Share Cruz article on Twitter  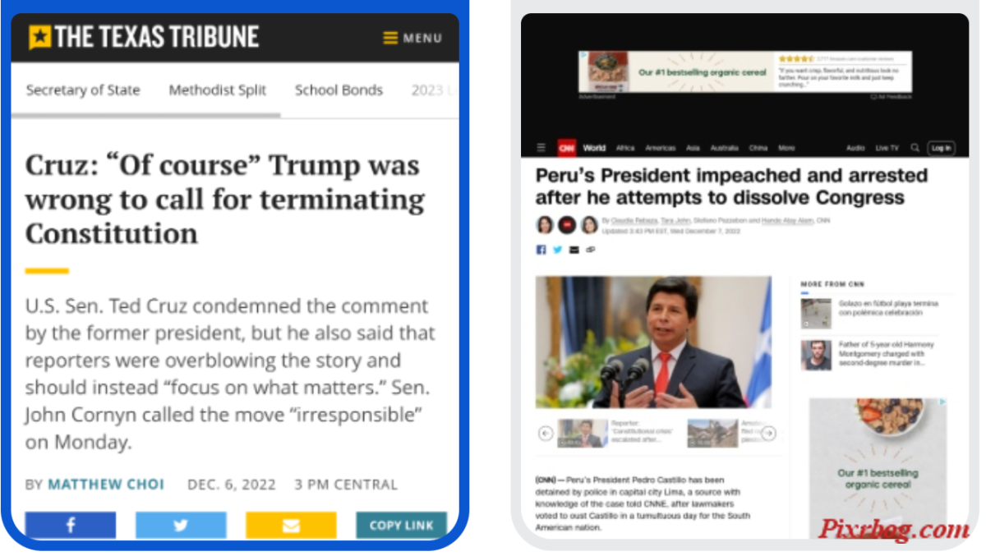181,526
